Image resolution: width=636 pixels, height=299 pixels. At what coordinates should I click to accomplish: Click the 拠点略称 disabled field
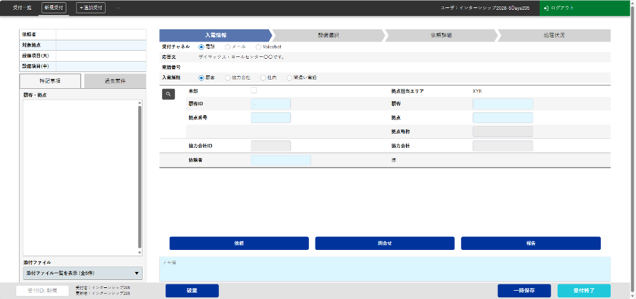pyautogui.click(x=503, y=132)
